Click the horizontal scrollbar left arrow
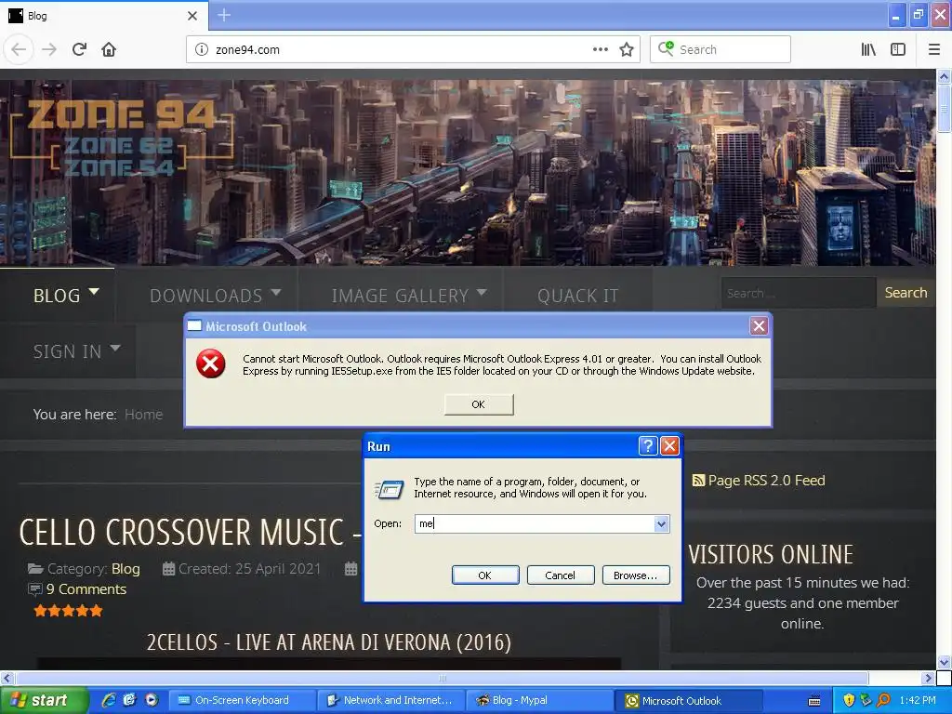The width and height of the screenshot is (952, 714). (x=7, y=678)
